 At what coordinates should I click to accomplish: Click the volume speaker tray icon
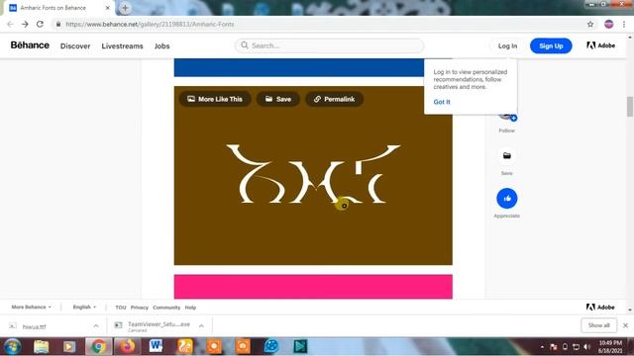tap(587, 347)
